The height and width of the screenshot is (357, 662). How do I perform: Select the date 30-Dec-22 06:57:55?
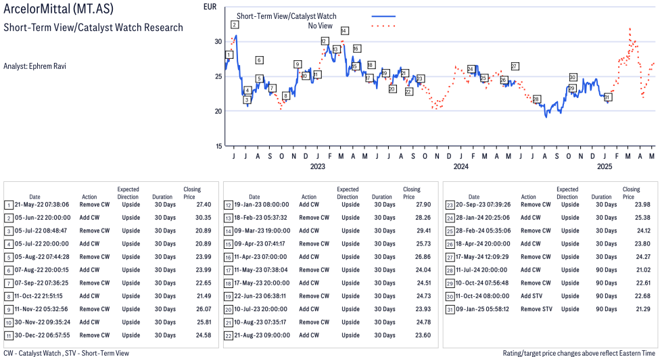tap(42, 335)
